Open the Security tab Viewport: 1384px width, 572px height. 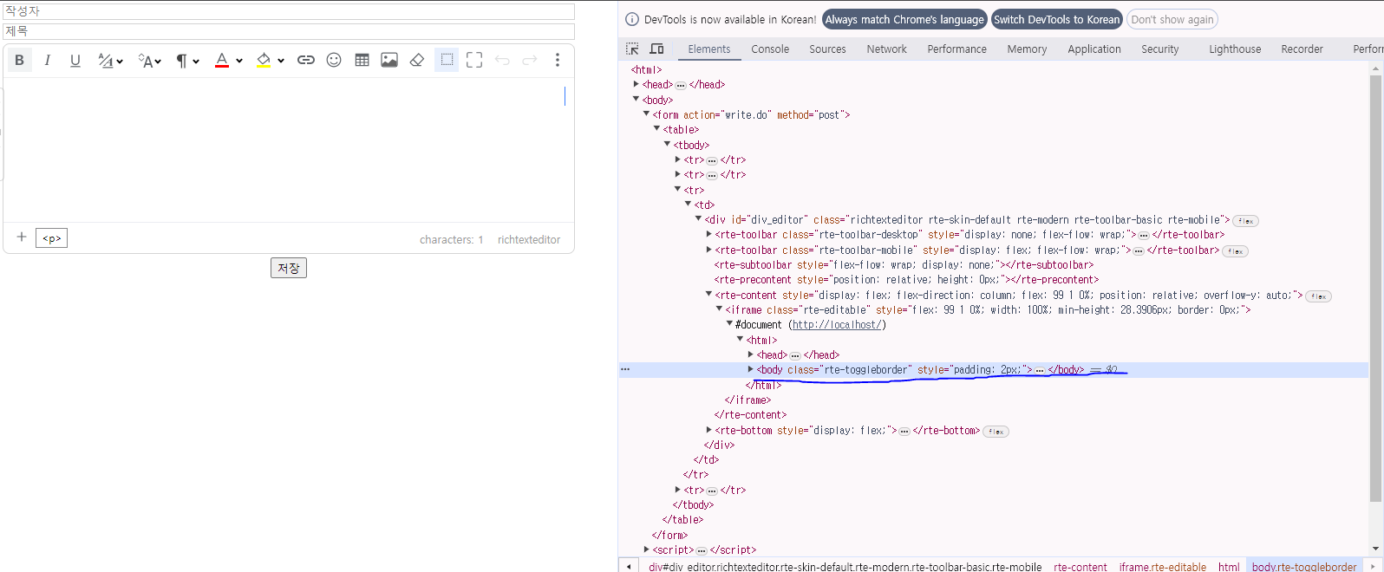[x=1159, y=49]
